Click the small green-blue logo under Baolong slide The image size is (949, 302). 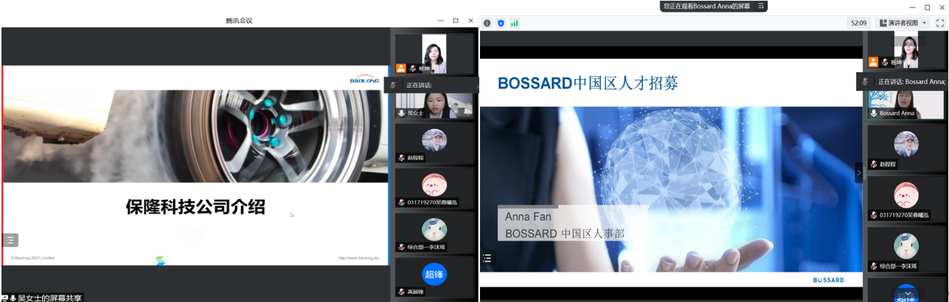pyautogui.click(x=160, y=260)
